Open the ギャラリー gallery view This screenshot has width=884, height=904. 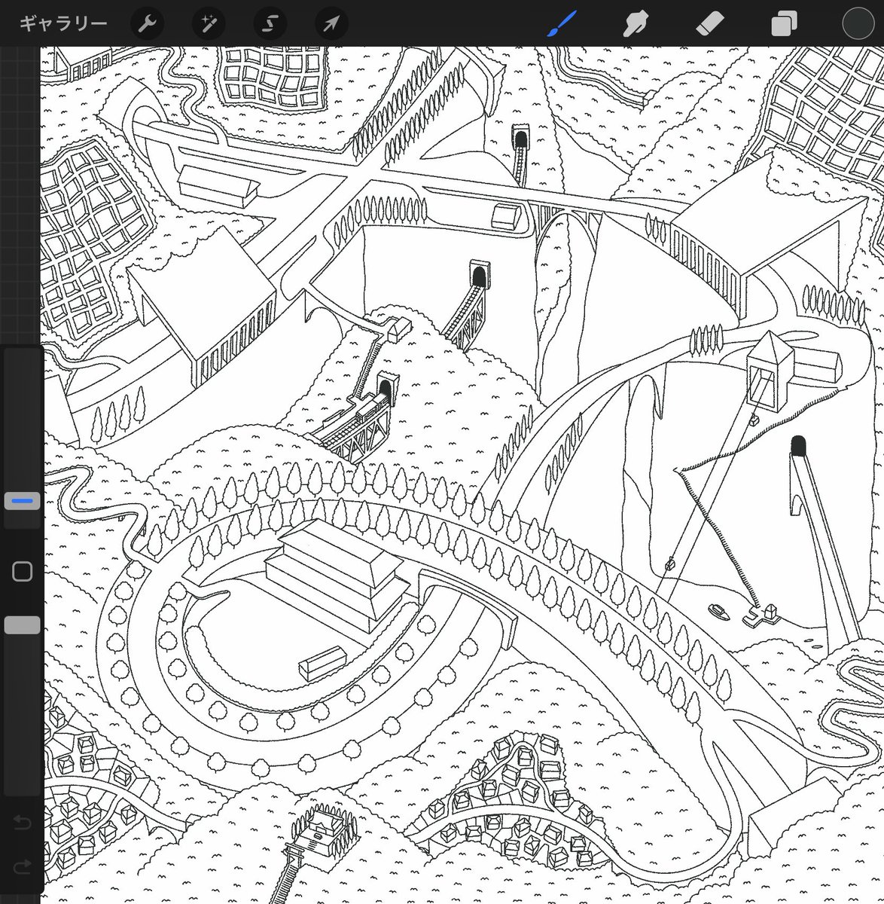pos(62,23)
